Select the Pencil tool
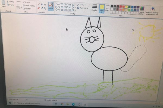This screenshot has width=163, height=108. coord(39,5)
